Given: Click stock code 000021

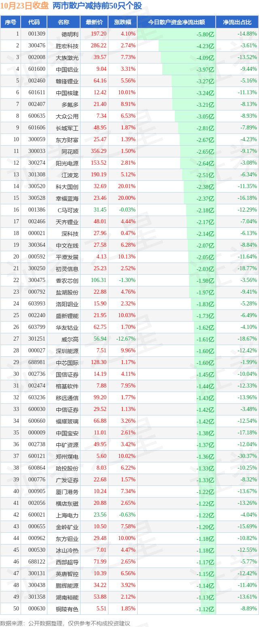Looking at the screenshot, I should click(37, 233).
